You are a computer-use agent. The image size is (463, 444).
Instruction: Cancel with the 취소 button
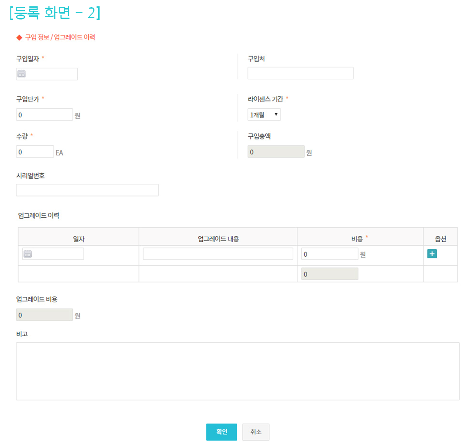pyautogui.click(x=256, y=432)
